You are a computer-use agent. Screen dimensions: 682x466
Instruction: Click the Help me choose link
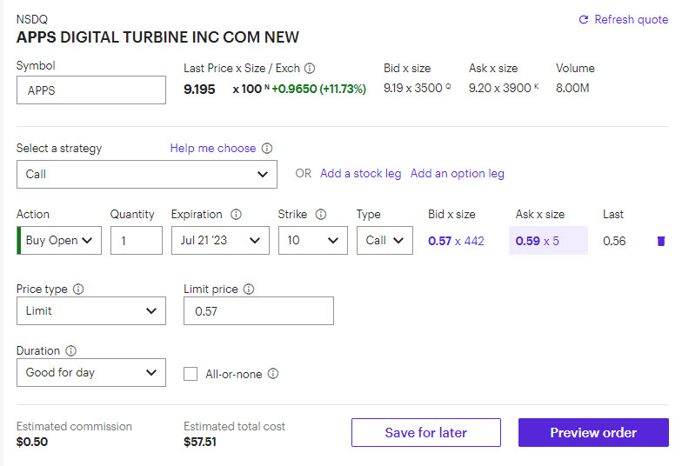213,149
